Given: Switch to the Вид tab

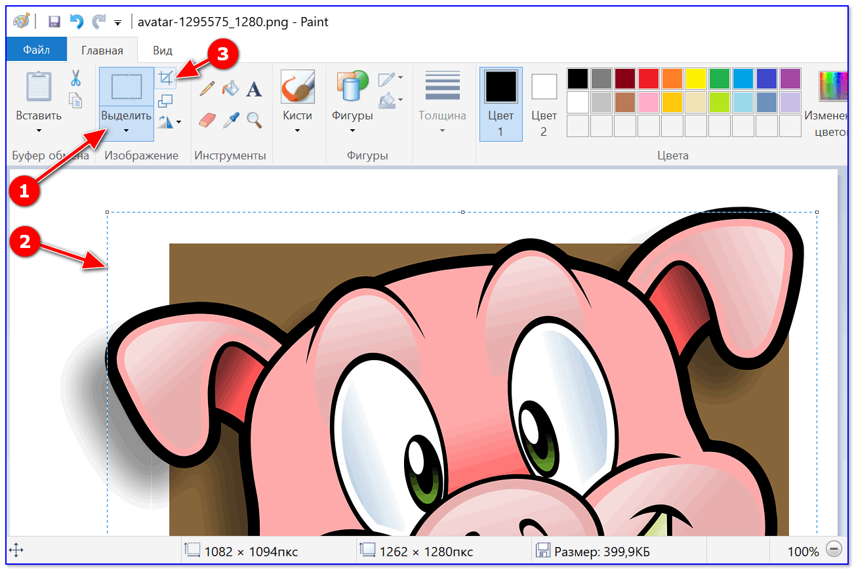Looking at the screenshot, I should tap(163, 50).
